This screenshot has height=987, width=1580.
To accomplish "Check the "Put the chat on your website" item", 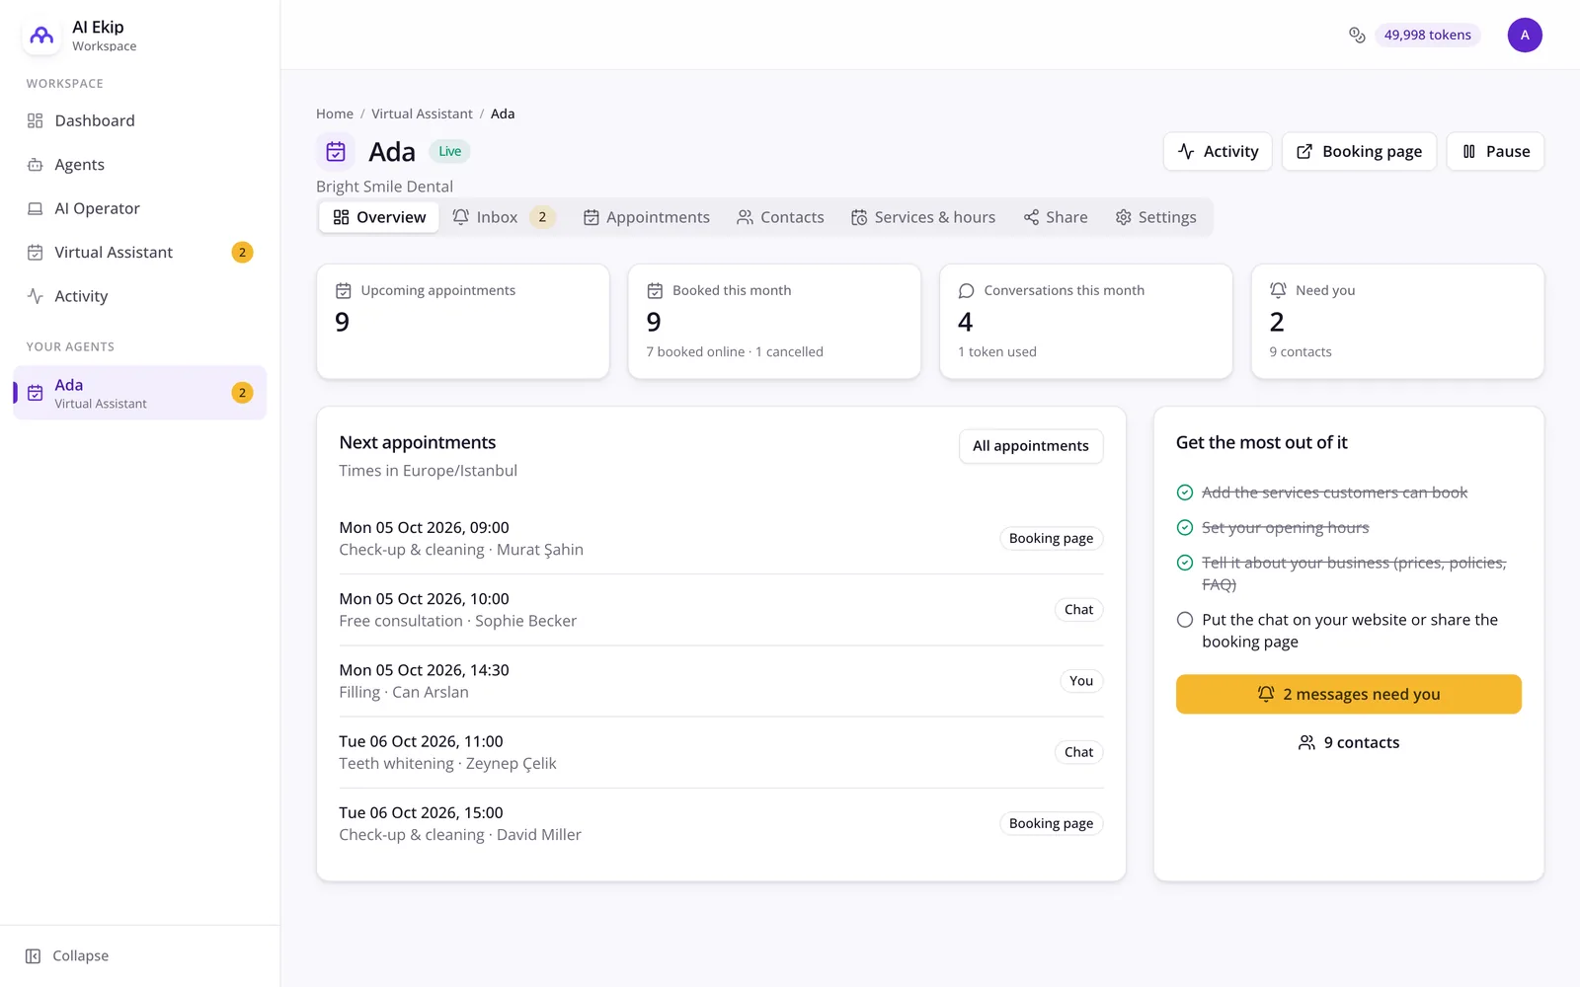I will pyautogui.click(x=1185, y=620).
